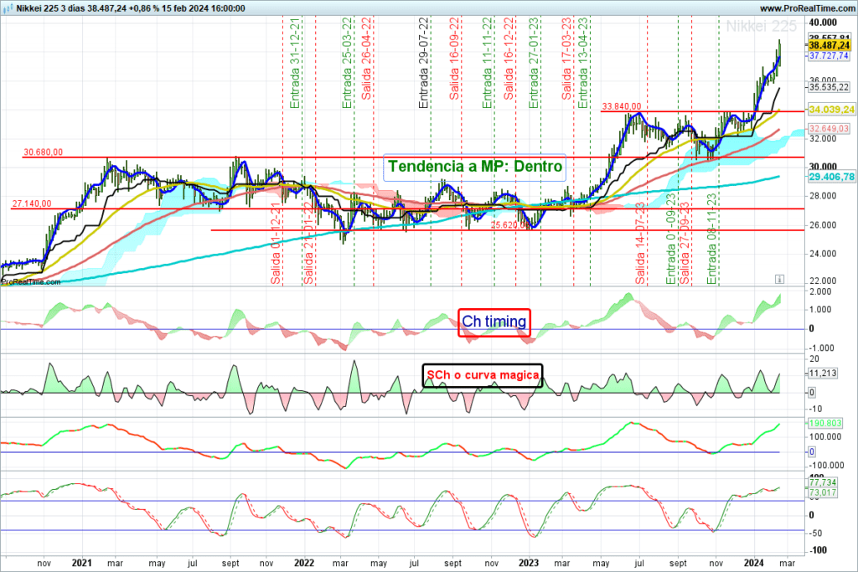Click the chart icon beside the Nikkei 225 title

click(x=8, y=8)
